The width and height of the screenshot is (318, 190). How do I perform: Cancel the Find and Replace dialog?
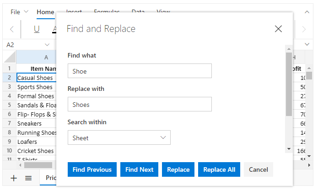click(259, 169)
